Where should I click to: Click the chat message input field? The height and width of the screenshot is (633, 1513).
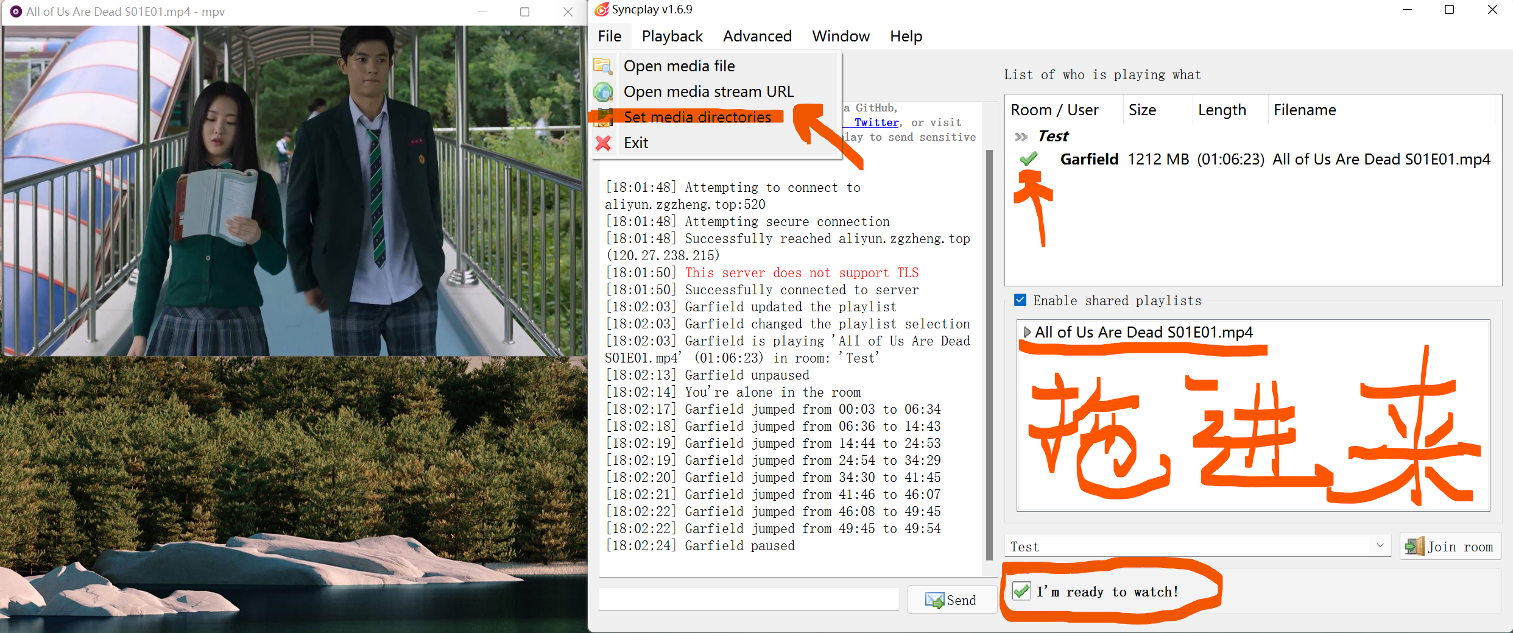pyautogui.click(x=749, y=599)
